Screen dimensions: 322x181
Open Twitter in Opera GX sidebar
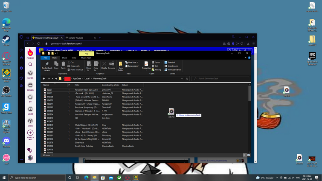click(x=21, y=68)
